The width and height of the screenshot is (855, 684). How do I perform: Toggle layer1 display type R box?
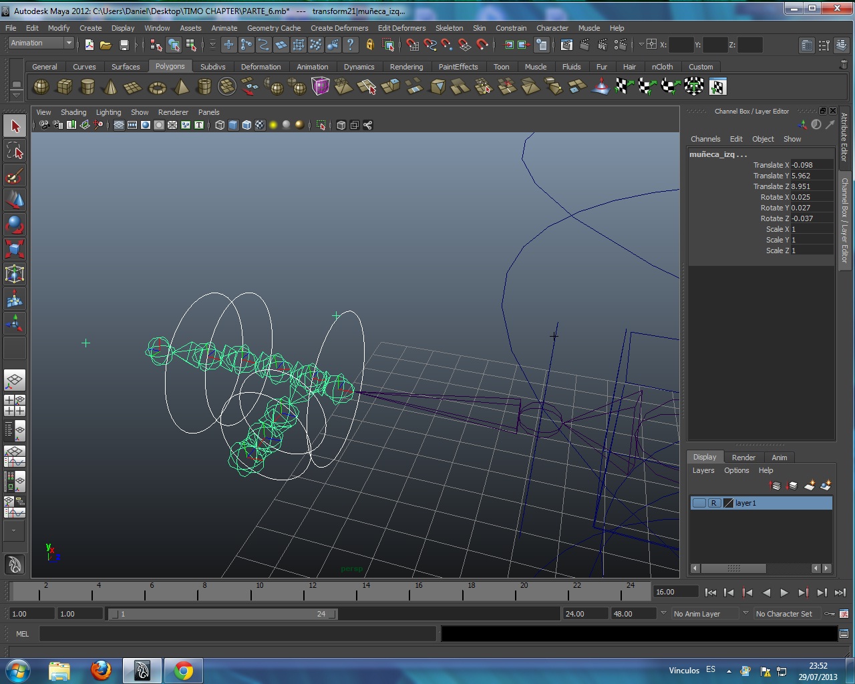[714, 503]
